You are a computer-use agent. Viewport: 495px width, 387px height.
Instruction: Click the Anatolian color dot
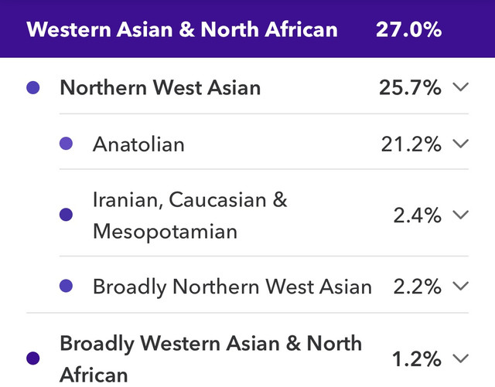tap(66, 144)
